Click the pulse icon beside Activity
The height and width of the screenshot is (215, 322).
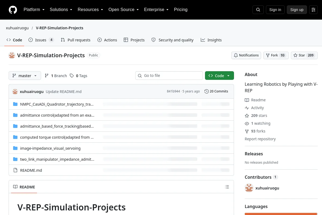247,108
